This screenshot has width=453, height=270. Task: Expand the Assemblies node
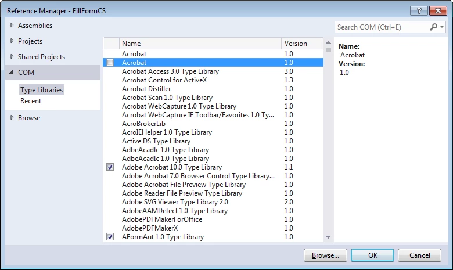pos(12,25)
